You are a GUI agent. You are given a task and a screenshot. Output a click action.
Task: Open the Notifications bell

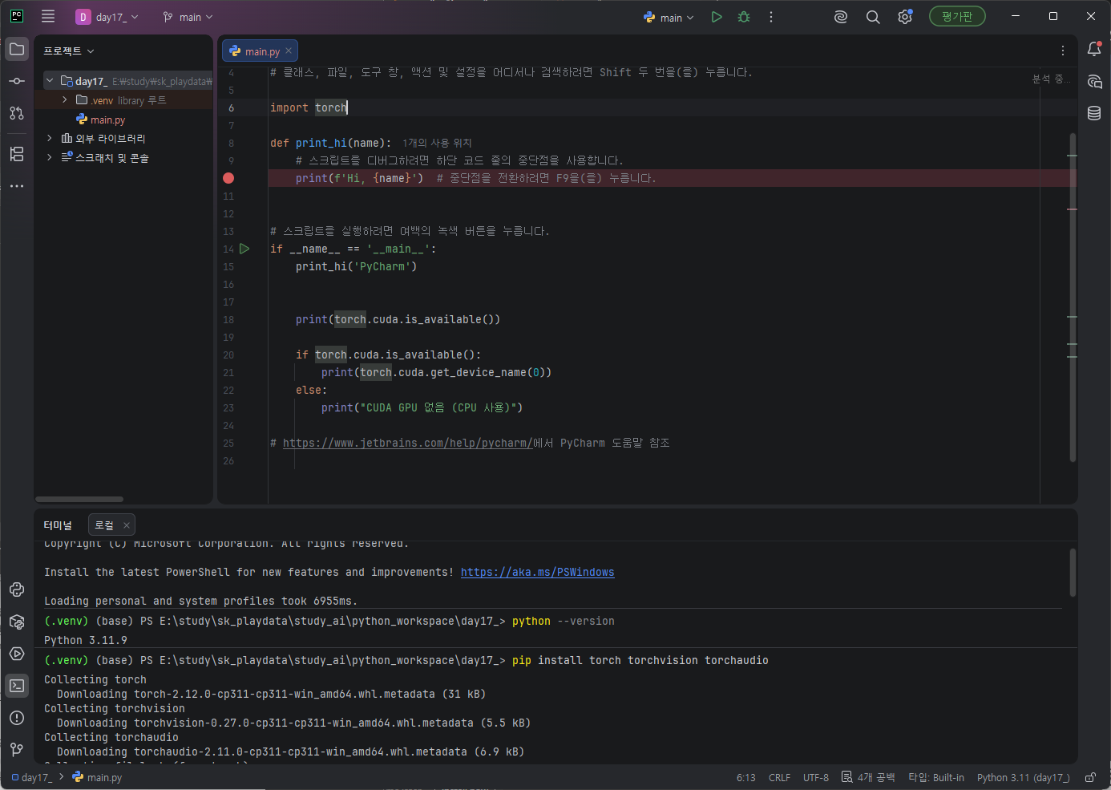[1094, 49]
